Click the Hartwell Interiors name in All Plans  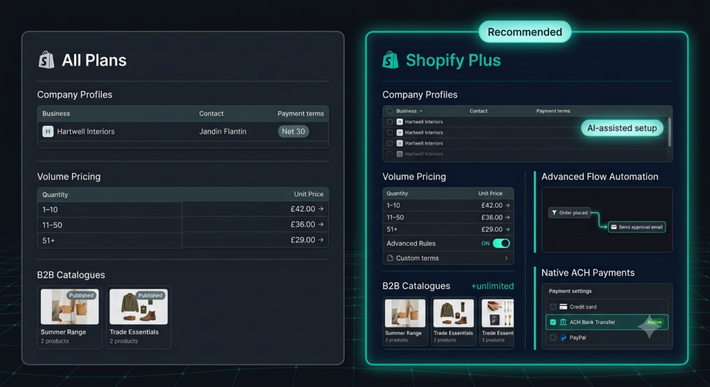point(85,132)
